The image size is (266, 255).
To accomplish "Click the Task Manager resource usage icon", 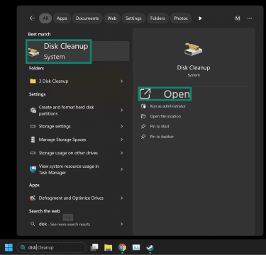I will tap(33, 169).
